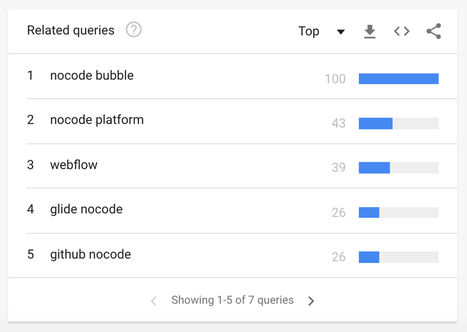Open the Related queries help icon

coord(134,30)
